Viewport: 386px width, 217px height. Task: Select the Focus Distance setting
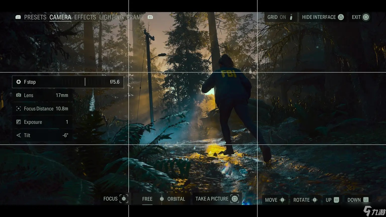click(43, 108)
